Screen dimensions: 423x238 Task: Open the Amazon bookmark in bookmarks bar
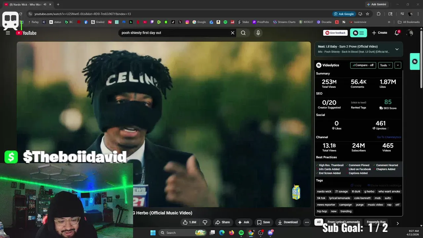[x=218, y=22]
